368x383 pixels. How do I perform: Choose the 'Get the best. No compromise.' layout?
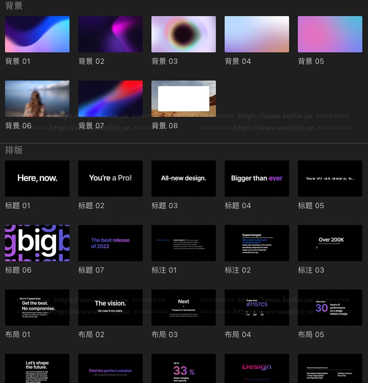37,308
